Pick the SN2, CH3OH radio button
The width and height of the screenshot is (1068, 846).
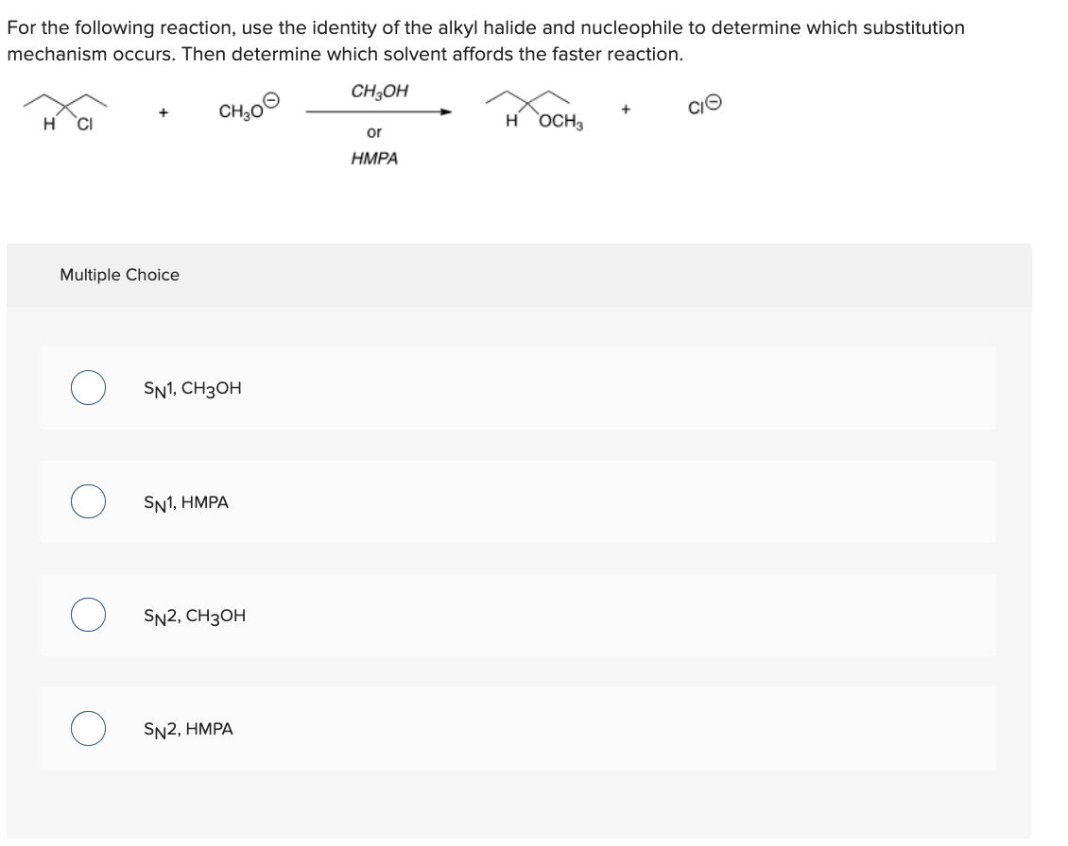click(x=88, y=616)
